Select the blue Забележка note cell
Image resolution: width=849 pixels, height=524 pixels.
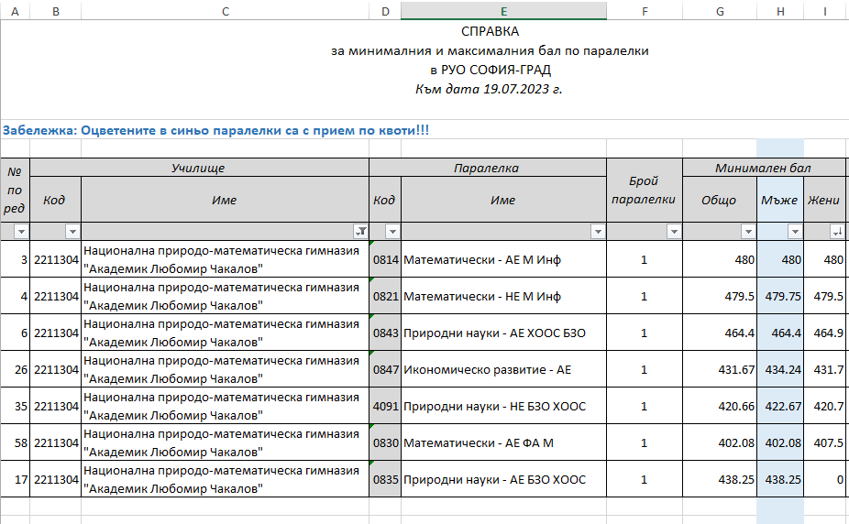[x=216, y=130]
